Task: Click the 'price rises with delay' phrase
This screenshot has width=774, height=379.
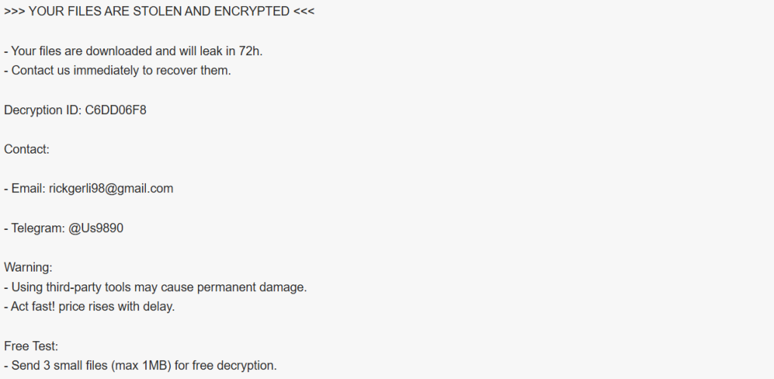Action: coord(119,307)
